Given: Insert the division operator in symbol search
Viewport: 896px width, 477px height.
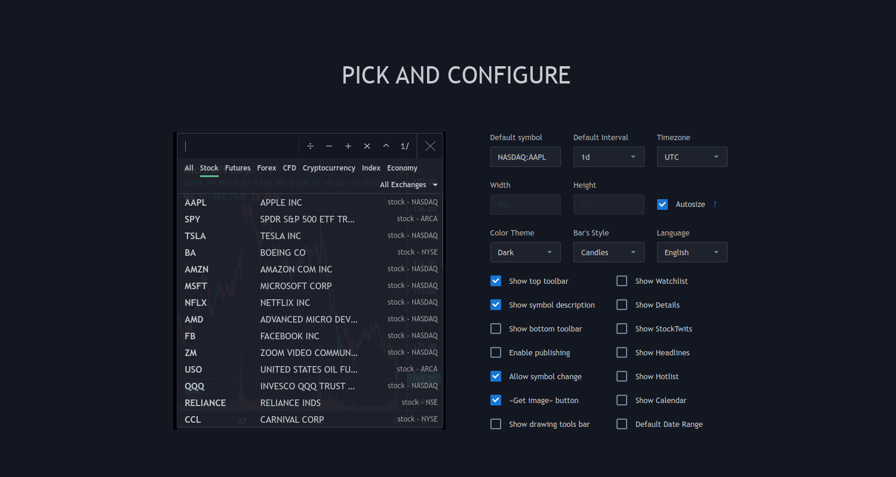Looking at the screenshot, I should click(x=310, y=146).
